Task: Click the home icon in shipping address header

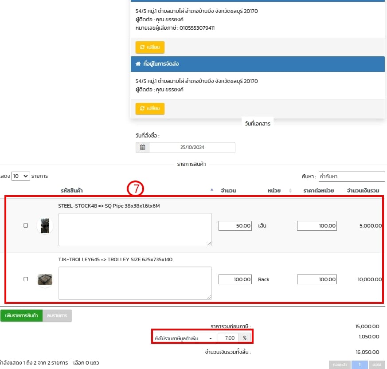Action: pyautogui.click(x=138, y=64)
